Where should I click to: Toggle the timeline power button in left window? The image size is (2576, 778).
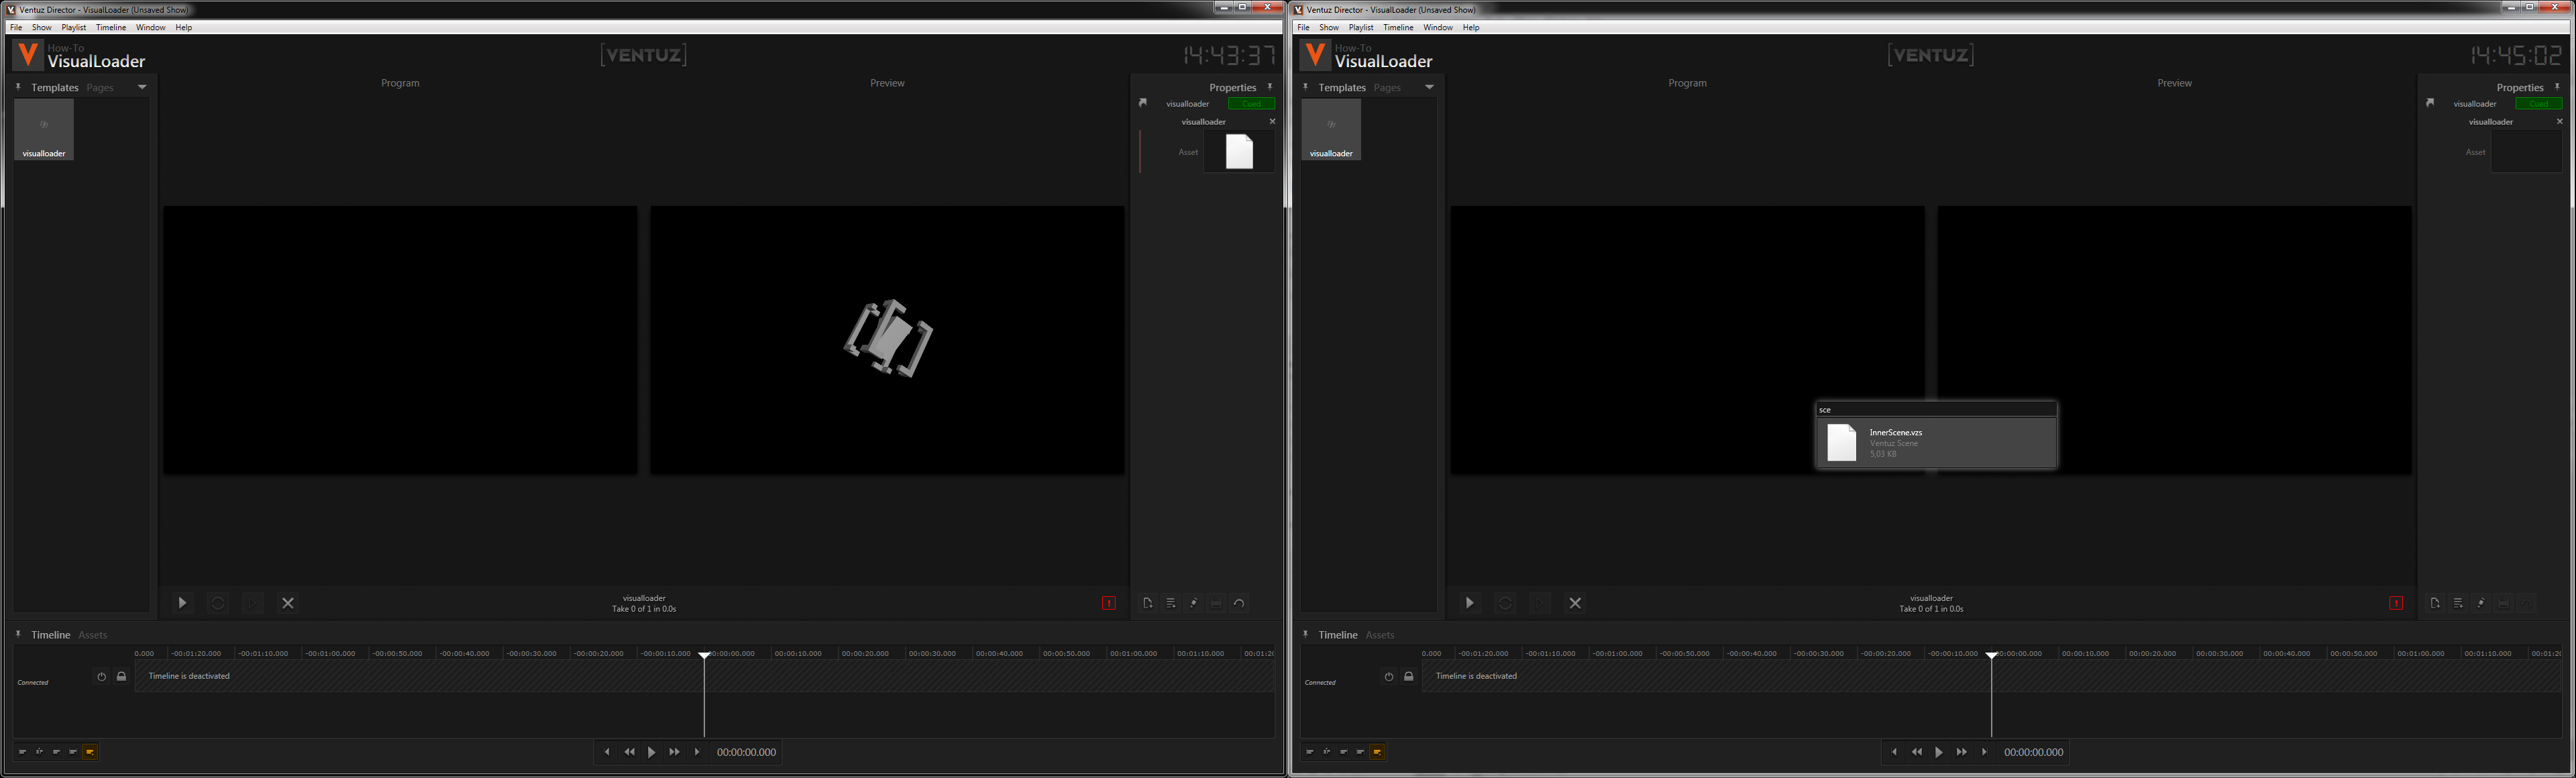(101, 677)
